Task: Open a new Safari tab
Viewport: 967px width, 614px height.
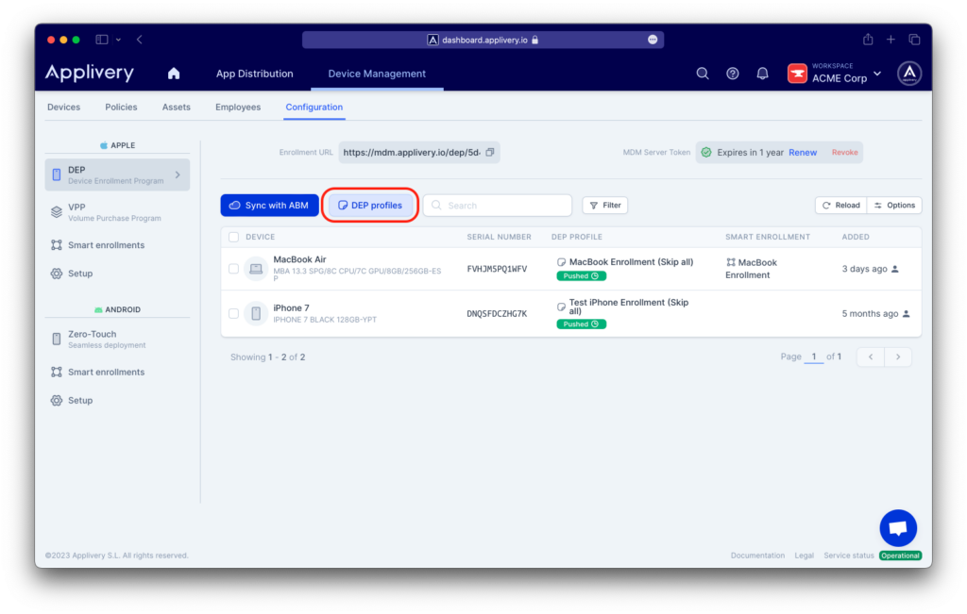Action: [891, 40]
